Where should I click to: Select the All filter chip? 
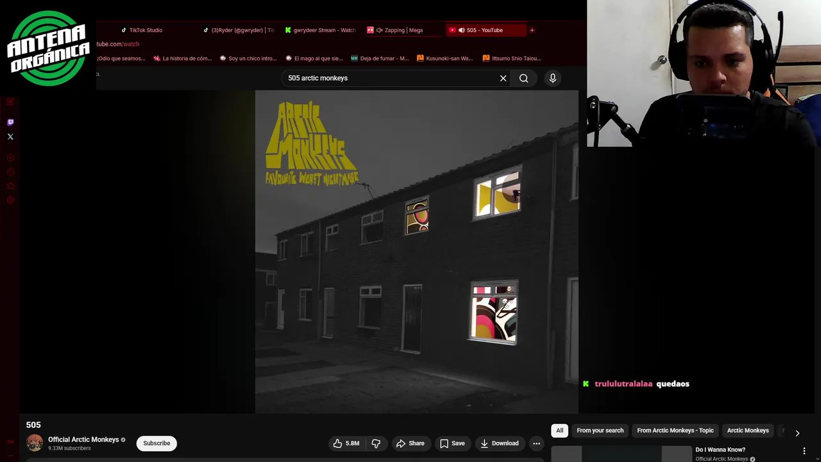click(559, 431)
